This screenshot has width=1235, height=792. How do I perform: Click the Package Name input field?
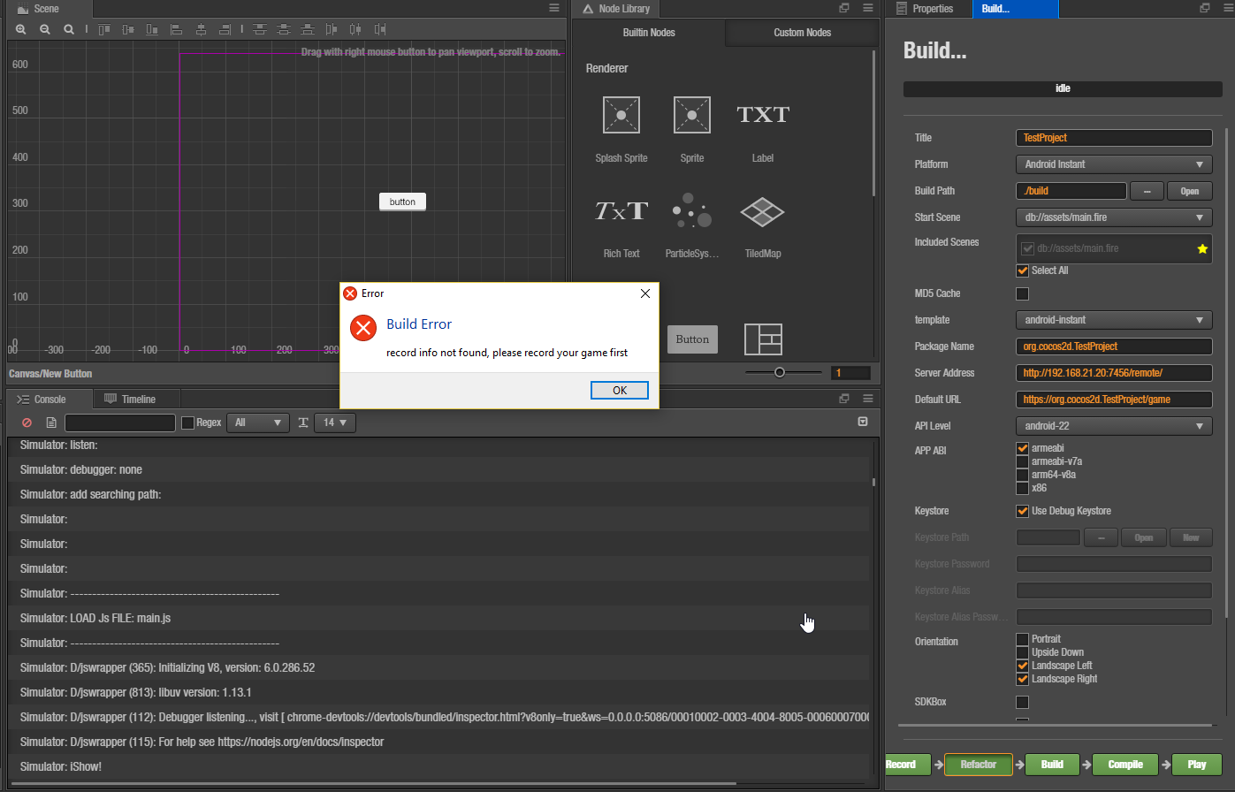[1114, 346]
